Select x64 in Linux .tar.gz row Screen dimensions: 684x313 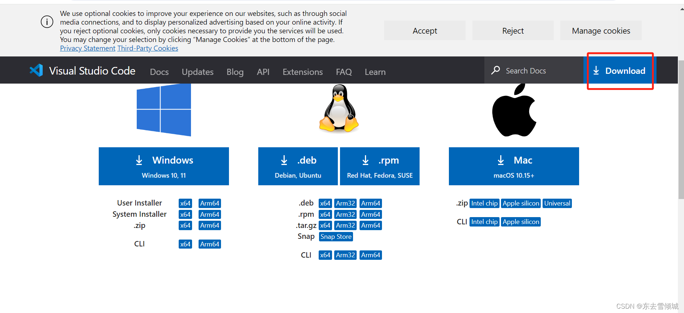[325, 225]
